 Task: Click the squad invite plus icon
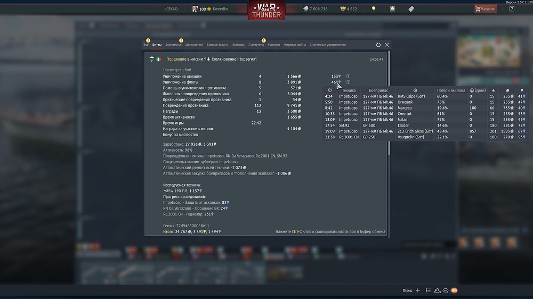pos(418,290)
